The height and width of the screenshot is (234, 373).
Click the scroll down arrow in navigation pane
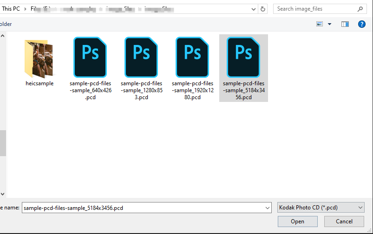(x=3, y=194)
